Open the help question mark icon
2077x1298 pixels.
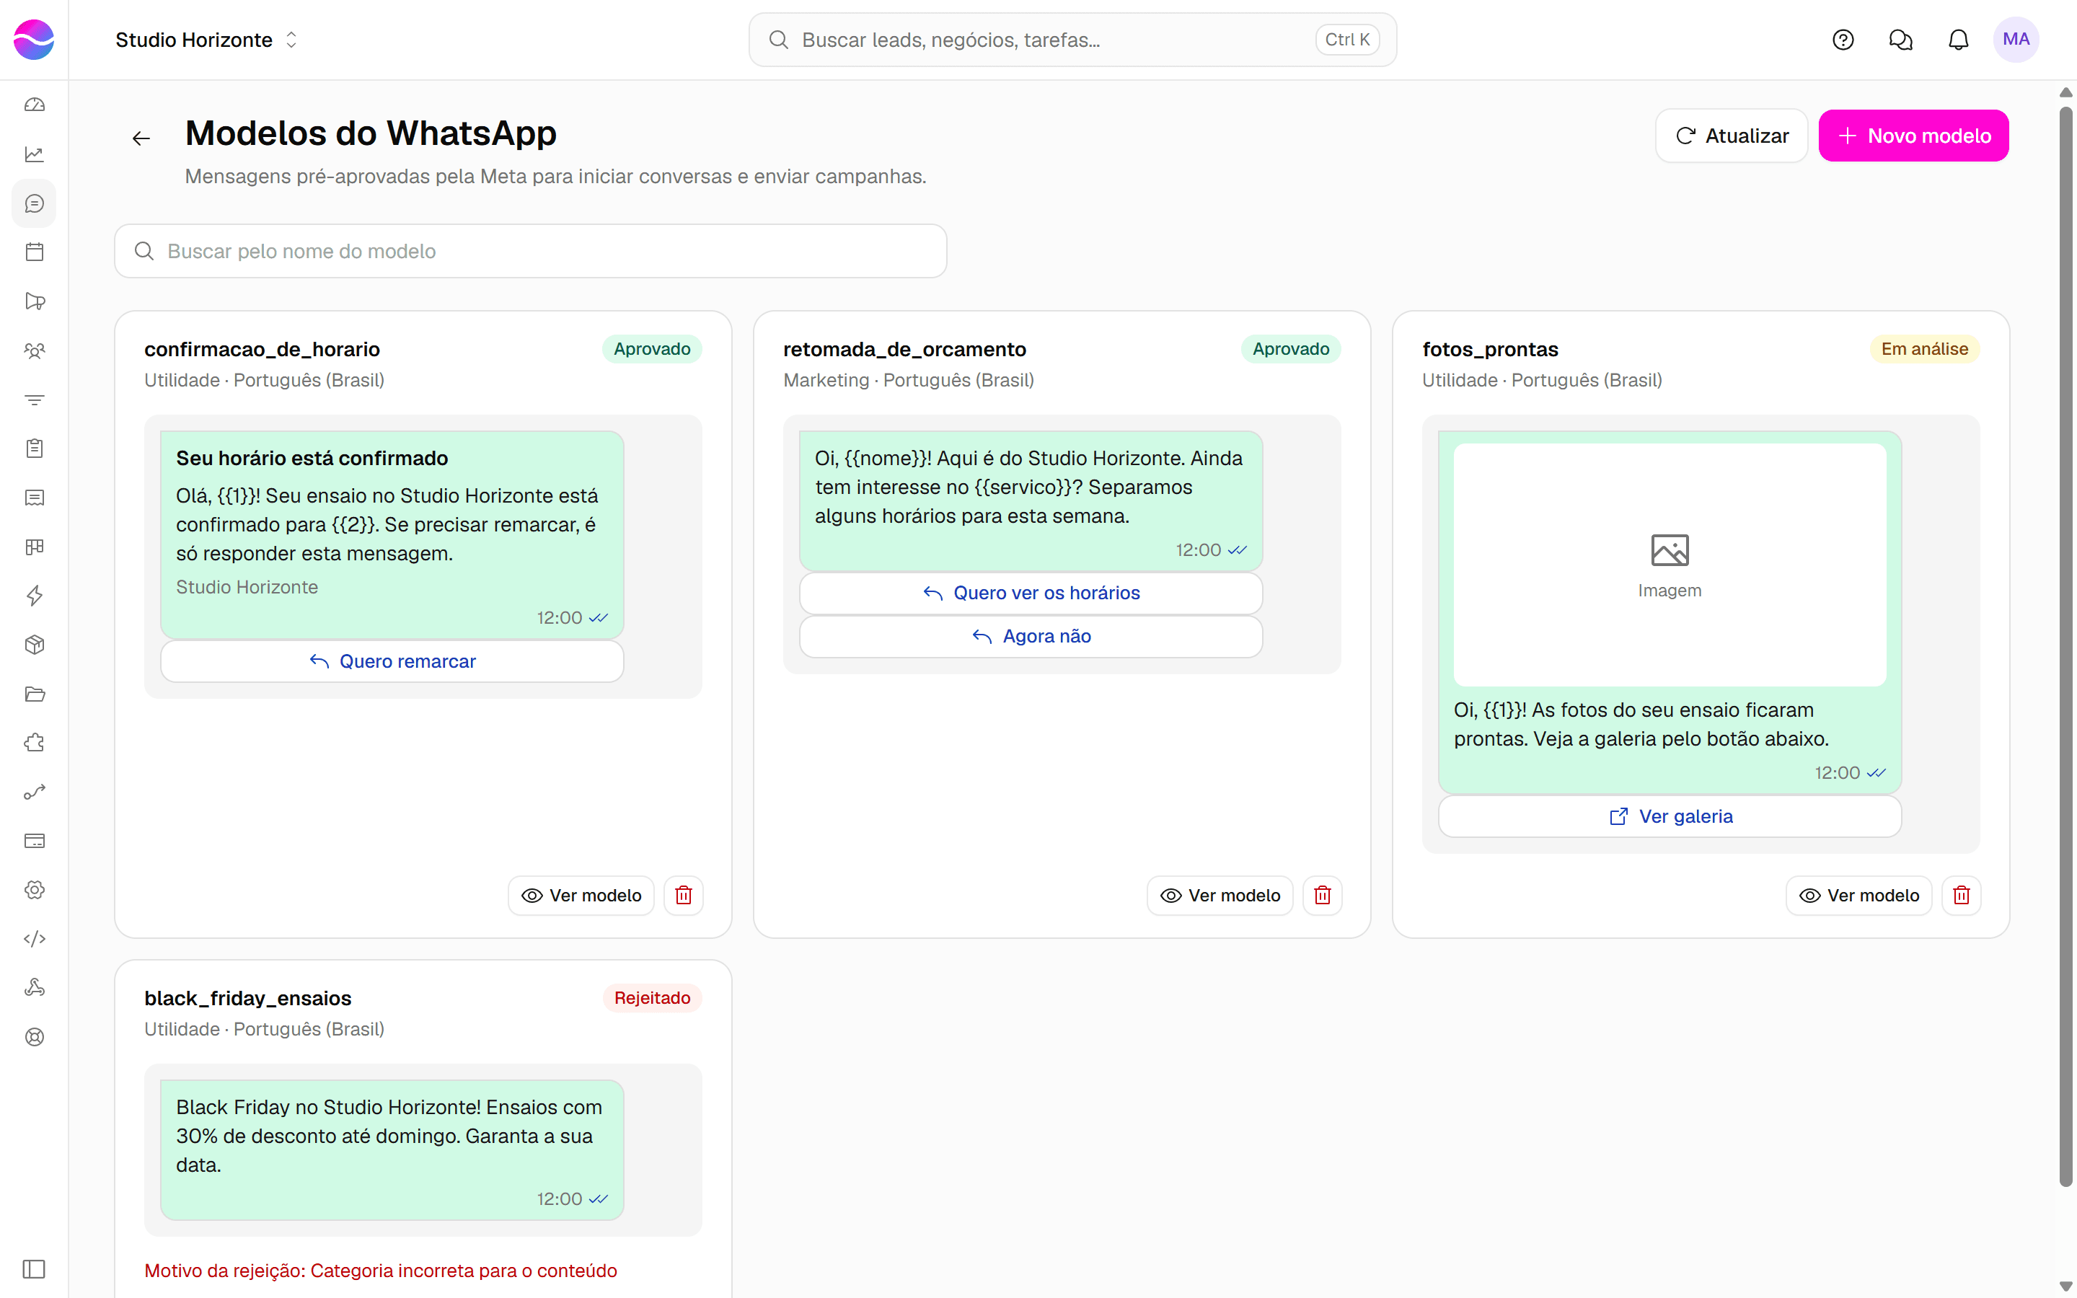click(1843, 40)
